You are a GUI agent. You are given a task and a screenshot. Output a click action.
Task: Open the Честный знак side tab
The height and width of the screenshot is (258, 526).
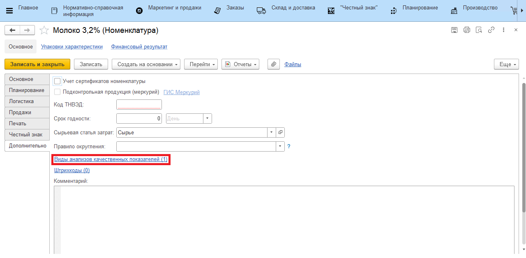(x=25, y=135)
